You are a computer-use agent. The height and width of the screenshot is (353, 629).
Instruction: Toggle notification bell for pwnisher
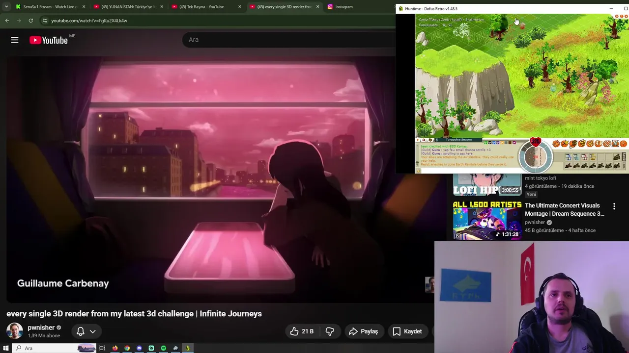81,331
